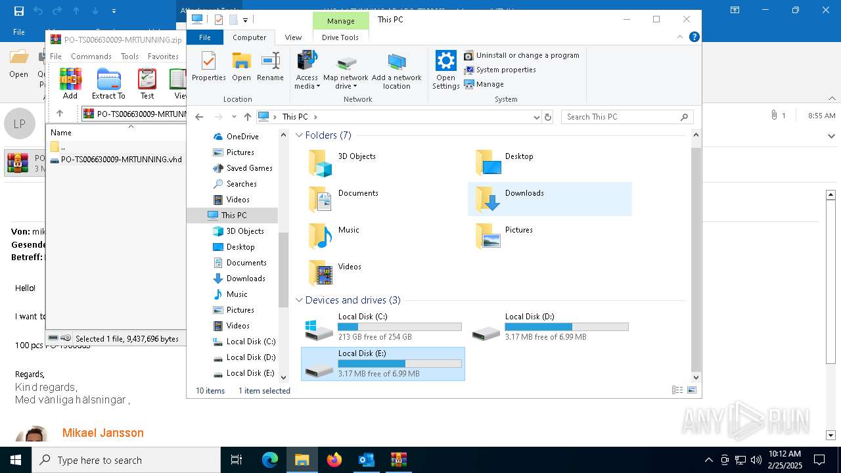Open Properties in the Computer ribbon
This screenshot has width=841, height=473.
(208, 66)
